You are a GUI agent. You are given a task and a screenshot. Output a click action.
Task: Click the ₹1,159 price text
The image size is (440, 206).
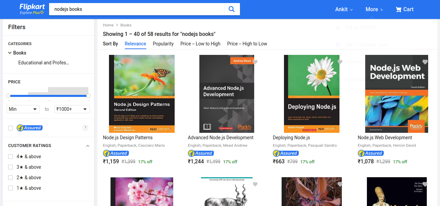[x=111, y=161]
